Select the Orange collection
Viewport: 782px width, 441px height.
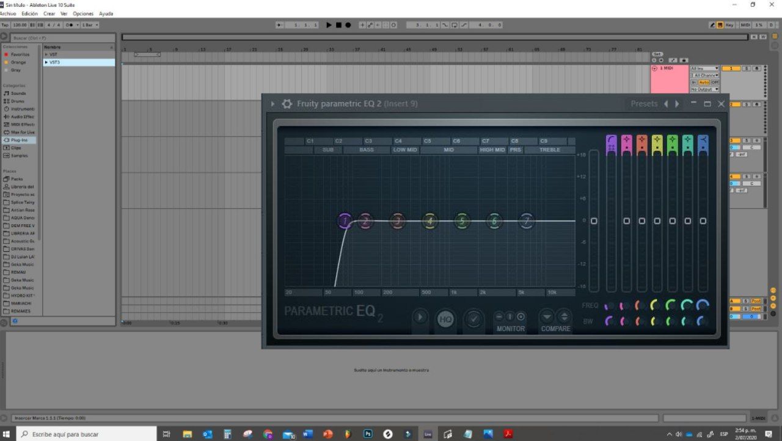pyautogui.click(x=18, y=62)
